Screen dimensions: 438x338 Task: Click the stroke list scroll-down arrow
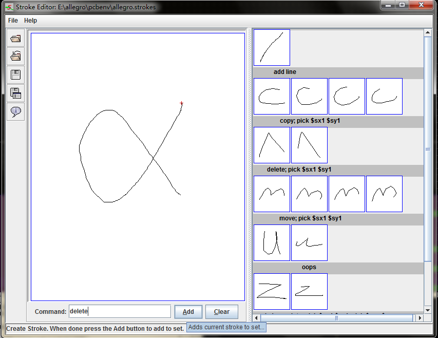[x=428, y=310]
